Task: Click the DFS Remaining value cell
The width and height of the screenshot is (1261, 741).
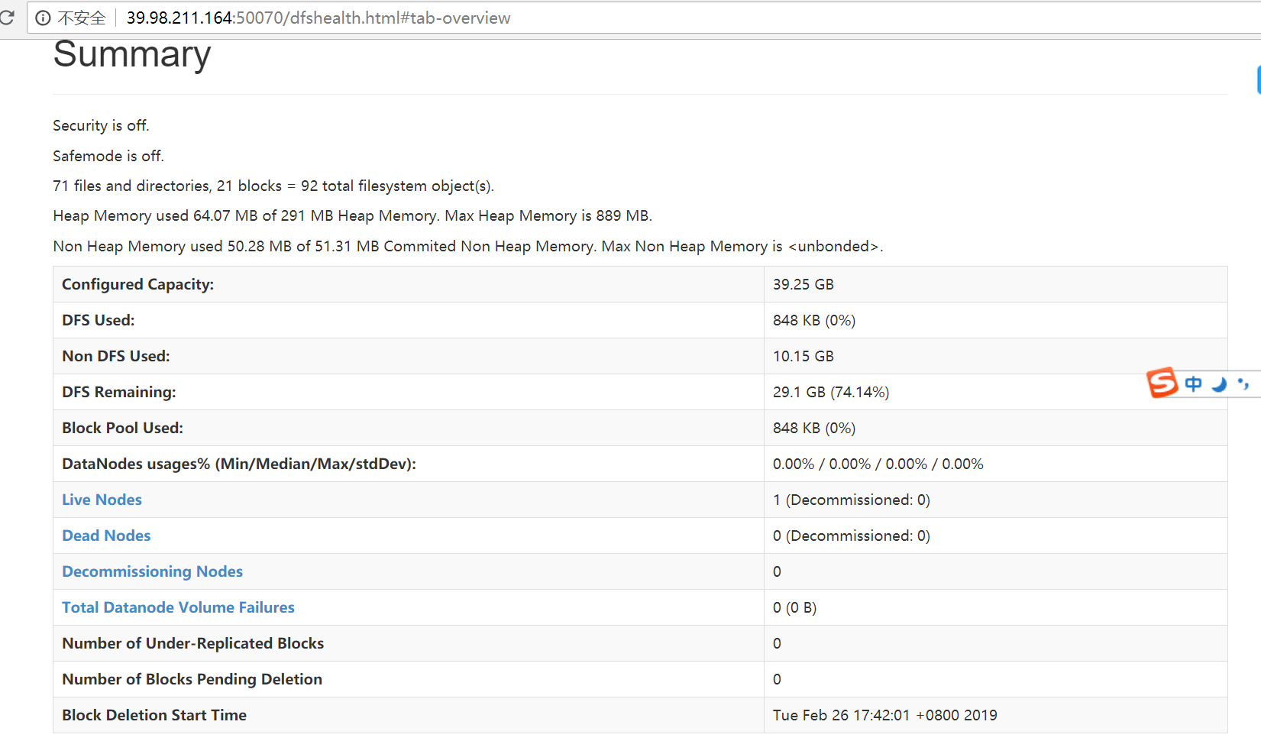Action: click(830, 392)
